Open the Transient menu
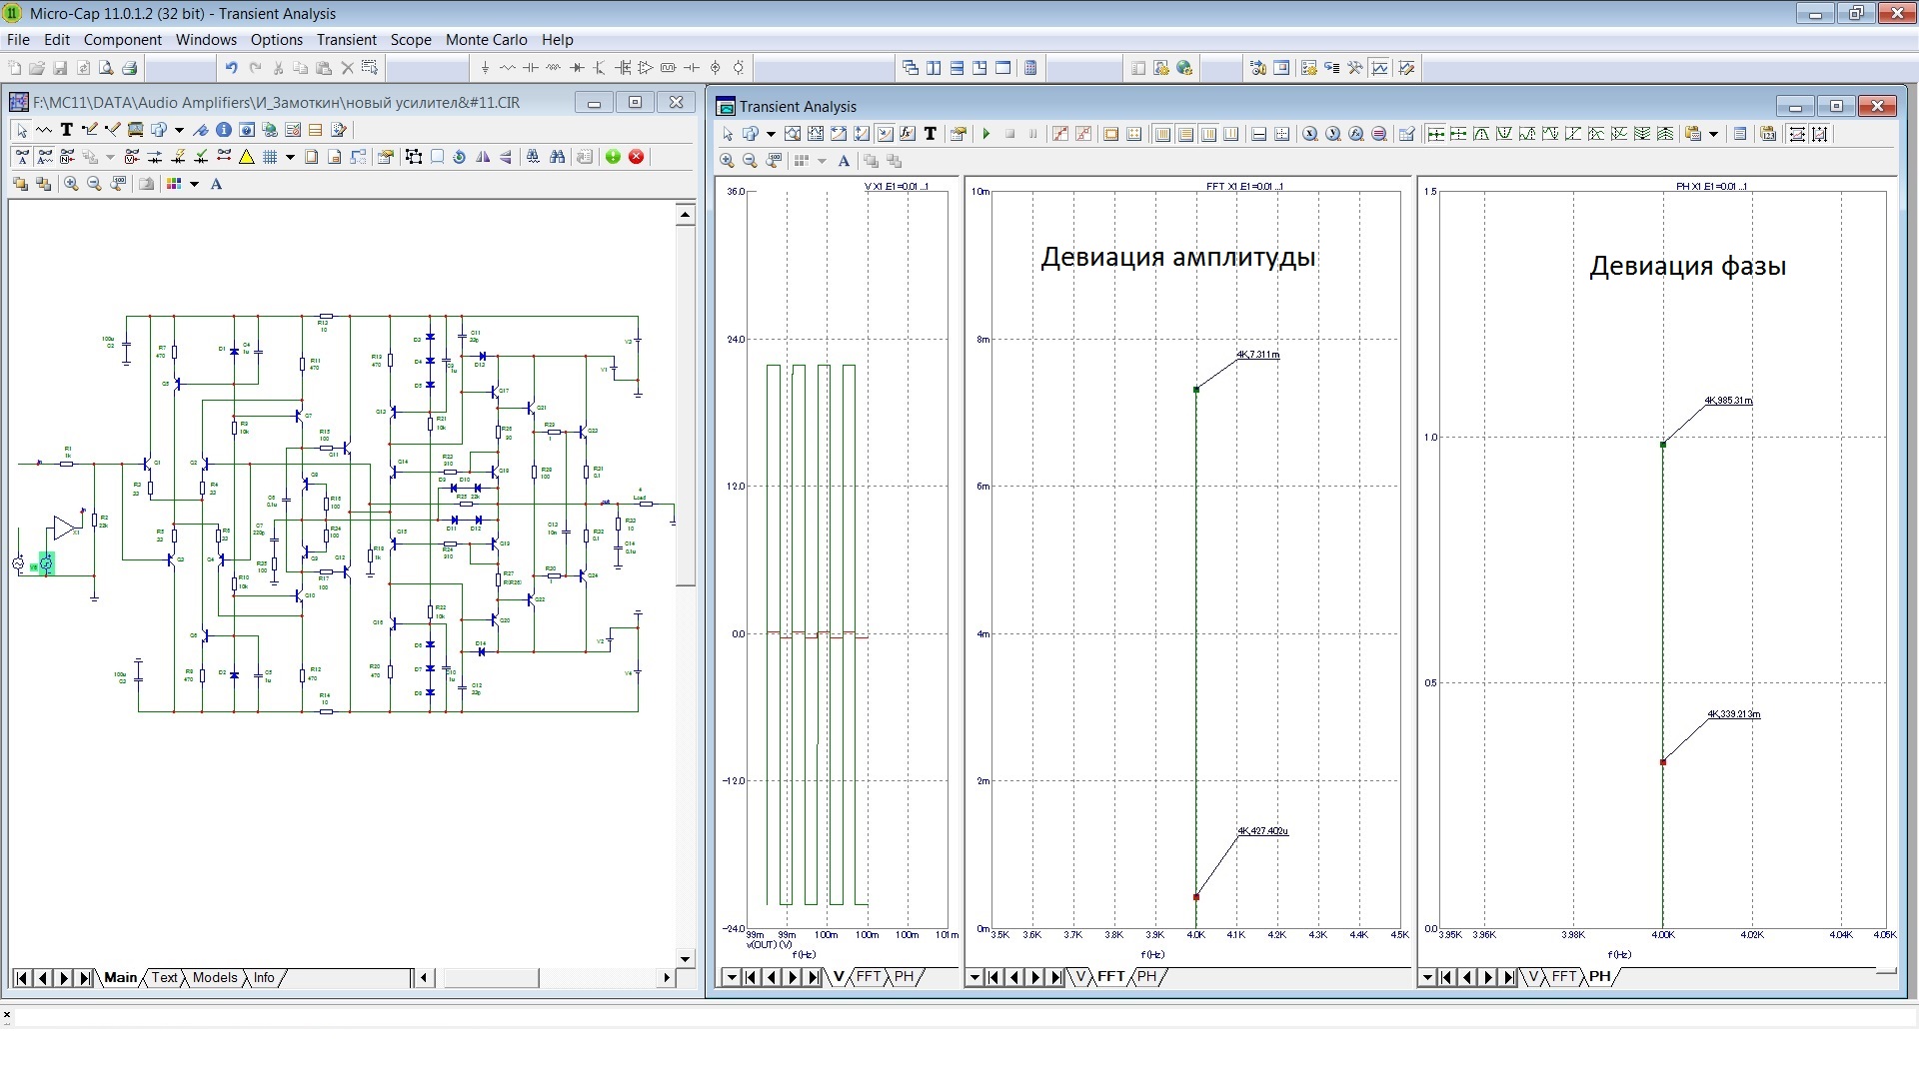Screen dimensions: 1919x1079 click(x=346, y=40)
